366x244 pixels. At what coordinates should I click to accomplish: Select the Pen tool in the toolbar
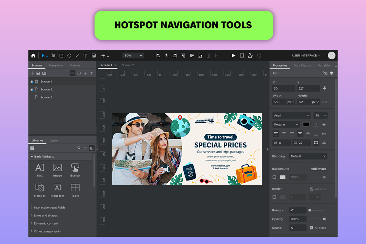coord(53,56)
